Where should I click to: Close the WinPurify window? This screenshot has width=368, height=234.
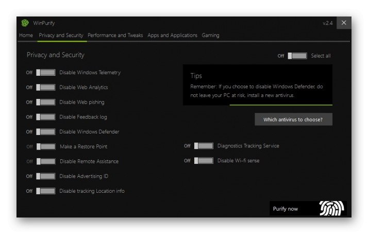(x=344, y=23)
